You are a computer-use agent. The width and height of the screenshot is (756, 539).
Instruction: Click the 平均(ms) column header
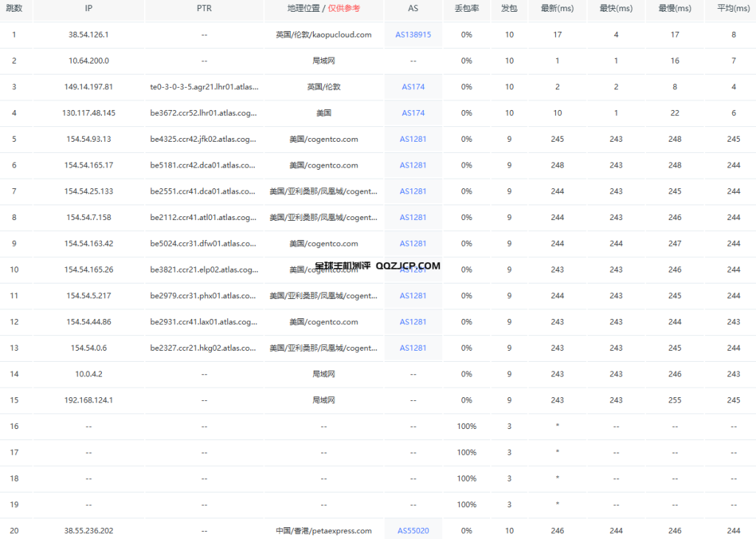point(733,8)
